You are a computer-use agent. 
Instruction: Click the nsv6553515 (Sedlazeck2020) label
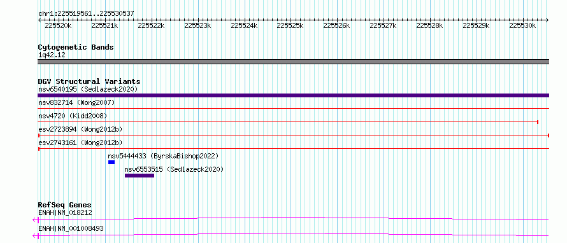(x=174, y=169)
